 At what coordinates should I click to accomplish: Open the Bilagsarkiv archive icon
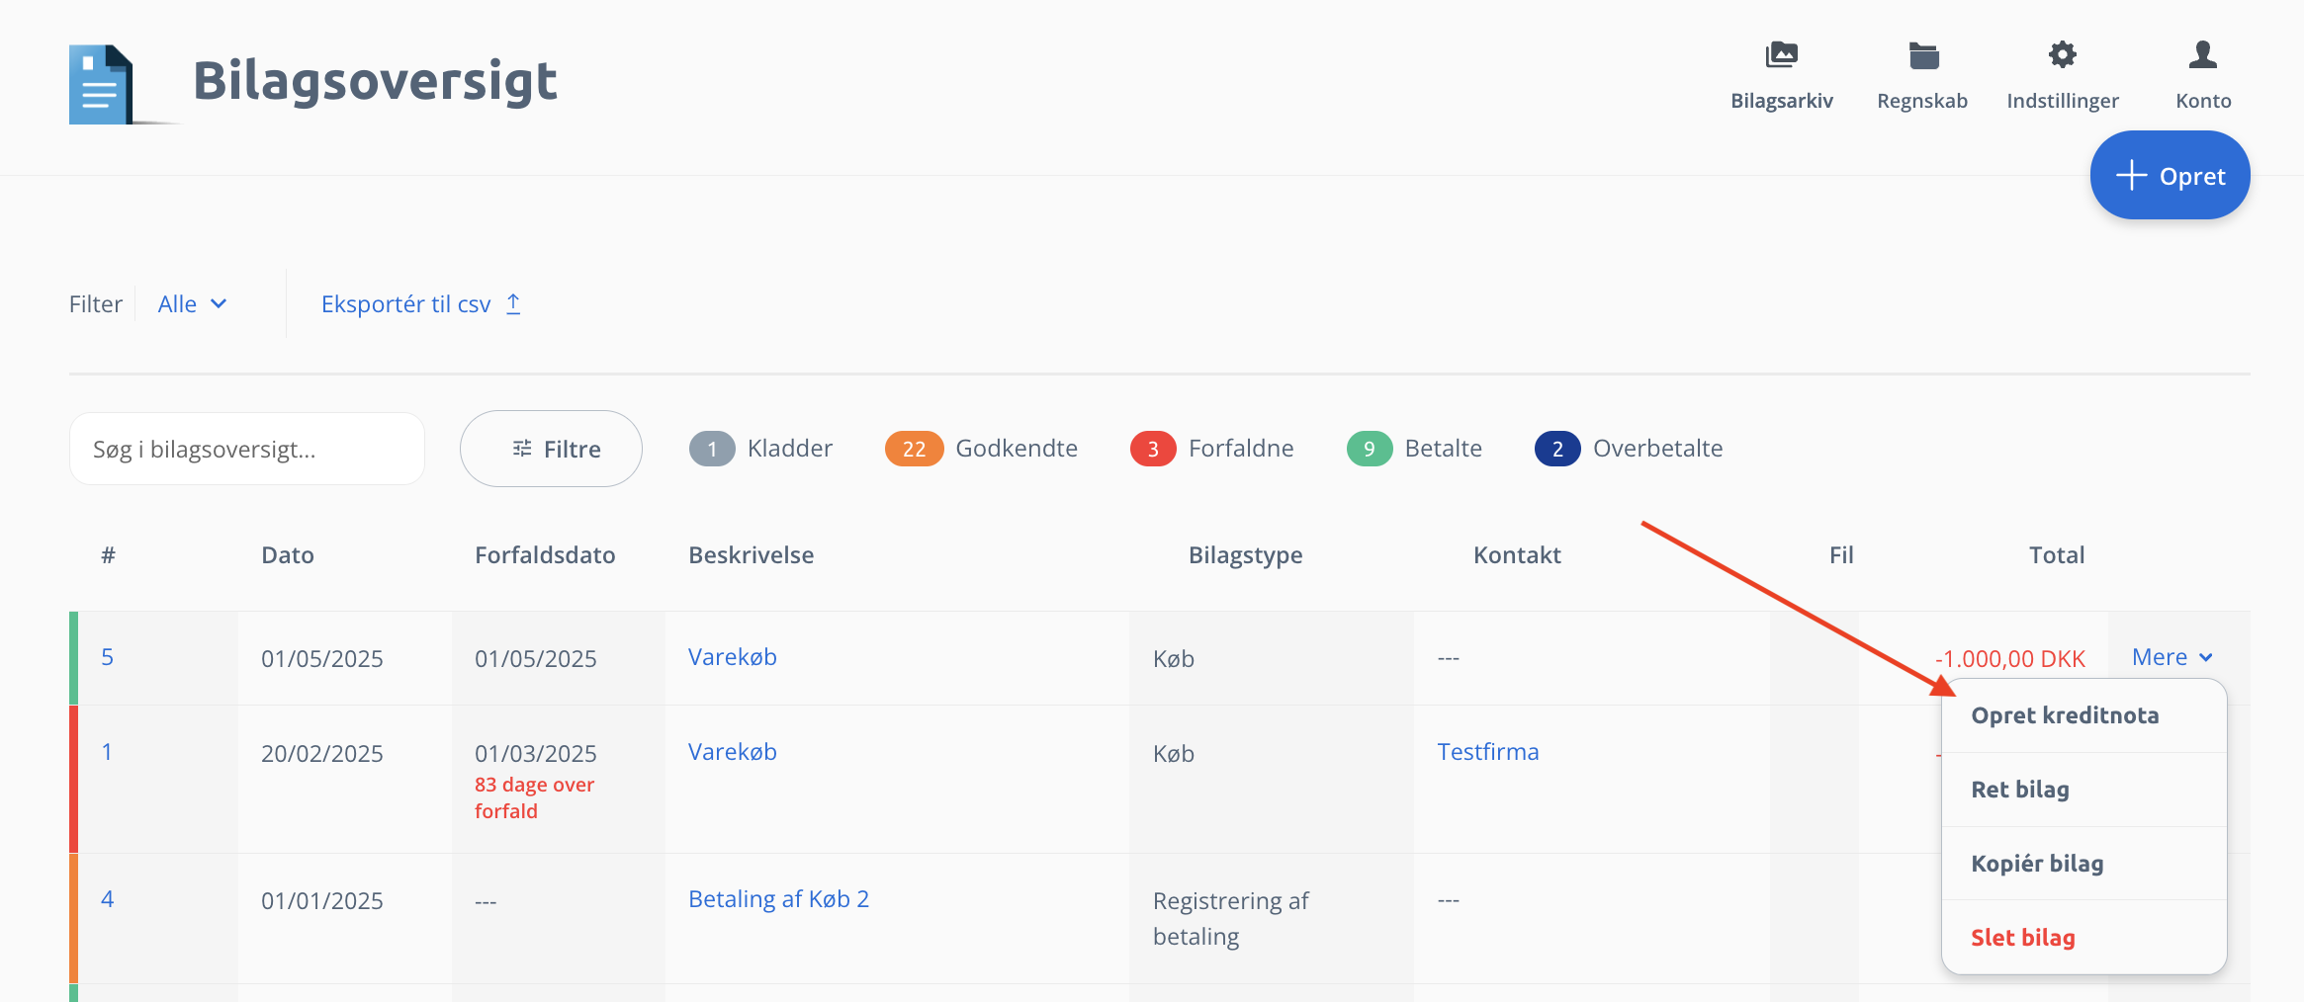(x=1781, y=55)
